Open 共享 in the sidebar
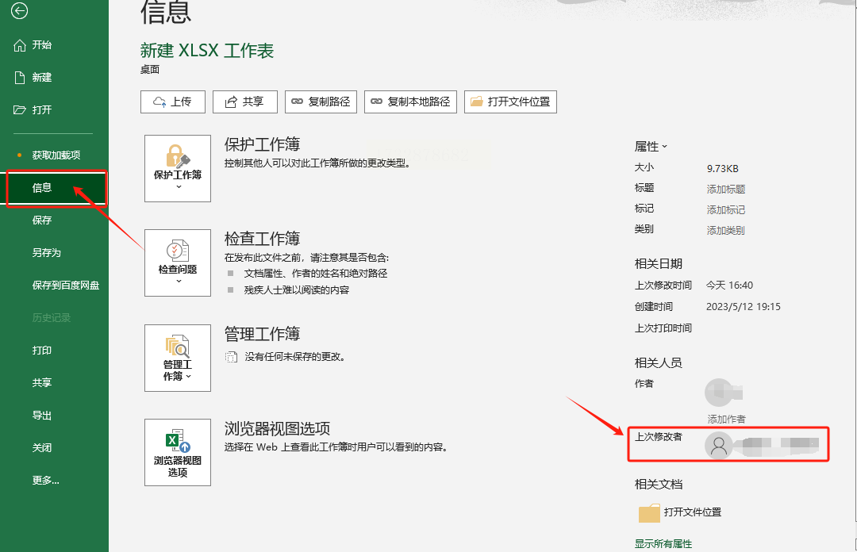The image size is (857, 552). pyautogui.click(x=41, y=382)
